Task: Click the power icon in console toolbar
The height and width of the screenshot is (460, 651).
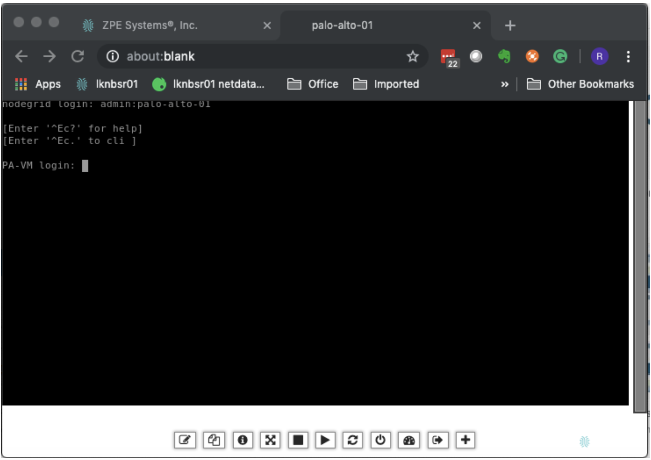Action: click(x=380, y=440)
